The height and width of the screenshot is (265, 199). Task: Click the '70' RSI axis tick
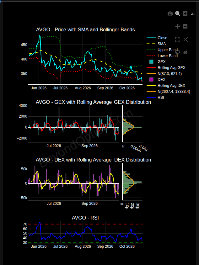point(25,224)
